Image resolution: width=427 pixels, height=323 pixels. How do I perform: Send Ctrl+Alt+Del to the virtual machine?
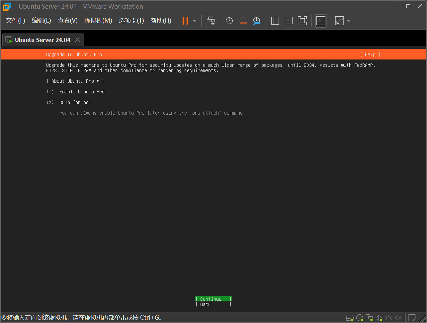pyautogui.click(x=211, y=21)
